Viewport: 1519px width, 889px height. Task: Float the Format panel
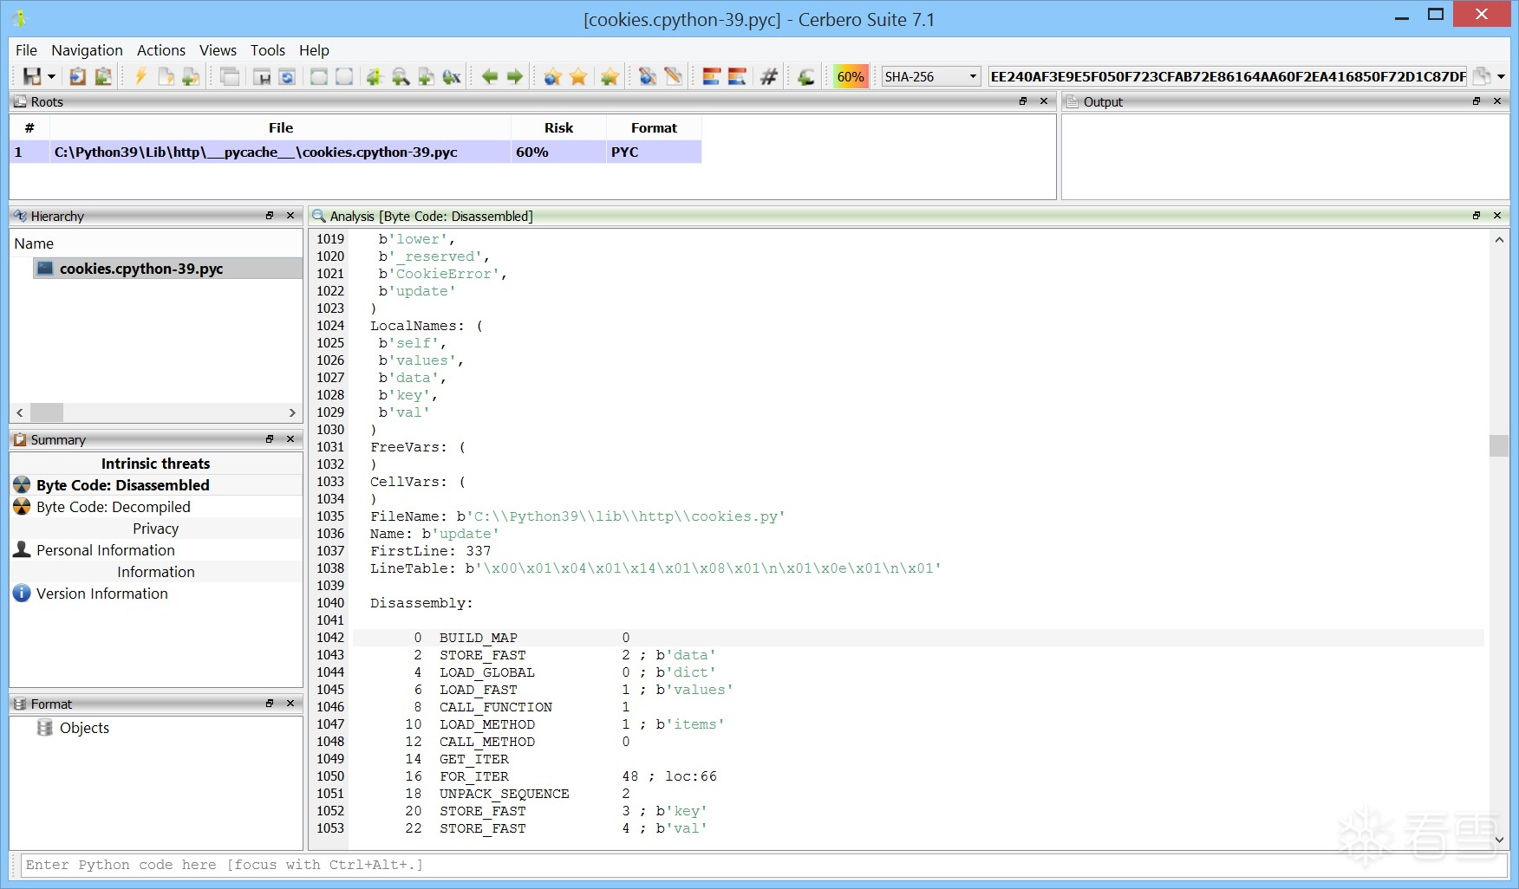pyautogui.click(x=270, y=704)
